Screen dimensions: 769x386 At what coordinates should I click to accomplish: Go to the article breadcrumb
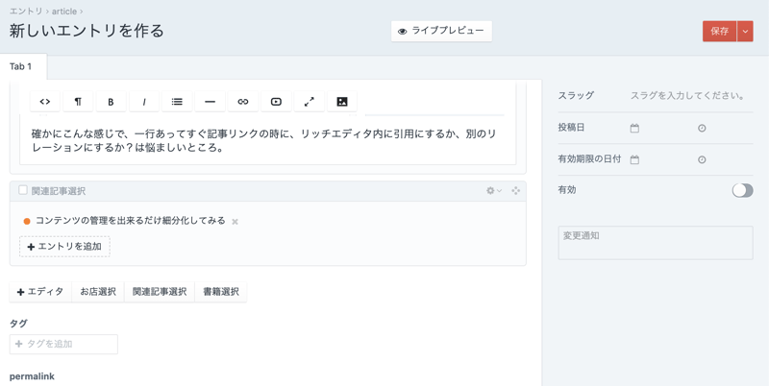pos(64,12)
